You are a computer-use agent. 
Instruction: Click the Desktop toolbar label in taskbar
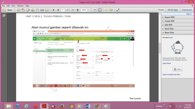pyautogui.click(x=159, y=106)
